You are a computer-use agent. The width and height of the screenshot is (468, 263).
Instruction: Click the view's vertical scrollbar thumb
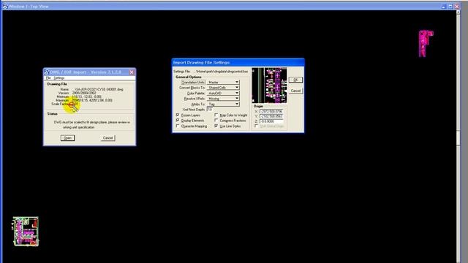click(x=458, y=138)
